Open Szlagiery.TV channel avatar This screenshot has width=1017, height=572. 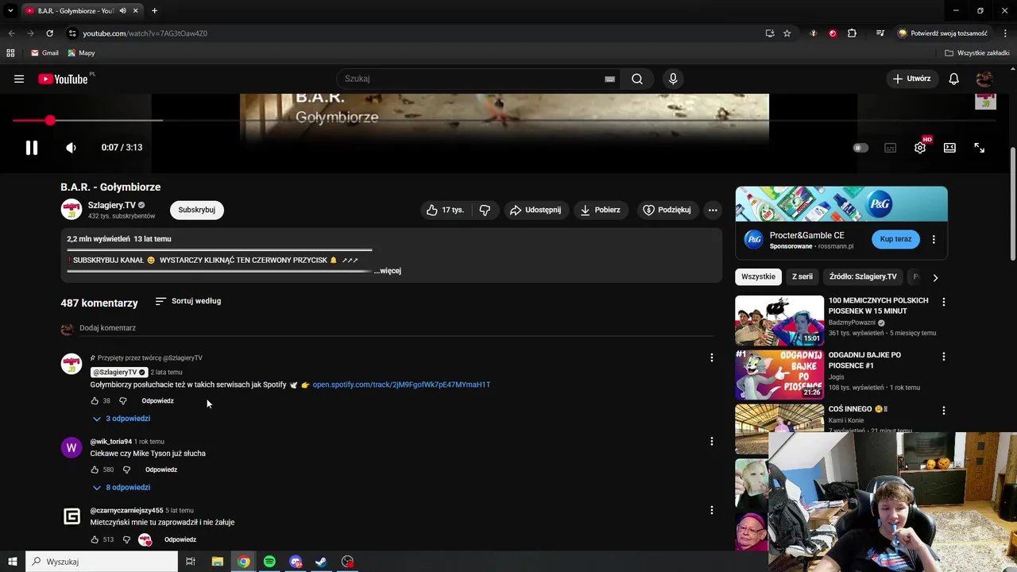coord(72,210)
